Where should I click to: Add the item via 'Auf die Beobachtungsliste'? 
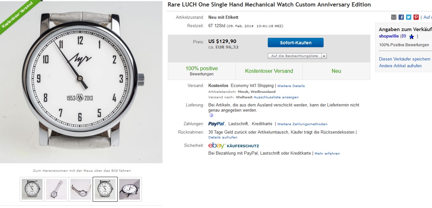coord(294,56)
